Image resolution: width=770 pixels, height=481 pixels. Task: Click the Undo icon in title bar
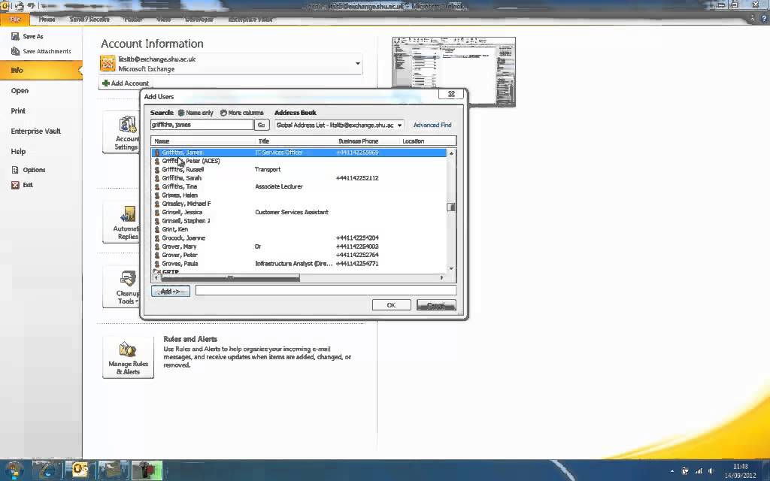(x=30, y=6)
